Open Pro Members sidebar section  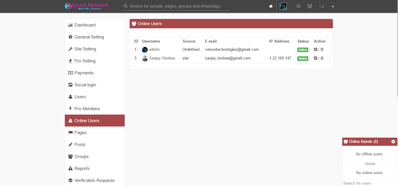tap(87, 109)
